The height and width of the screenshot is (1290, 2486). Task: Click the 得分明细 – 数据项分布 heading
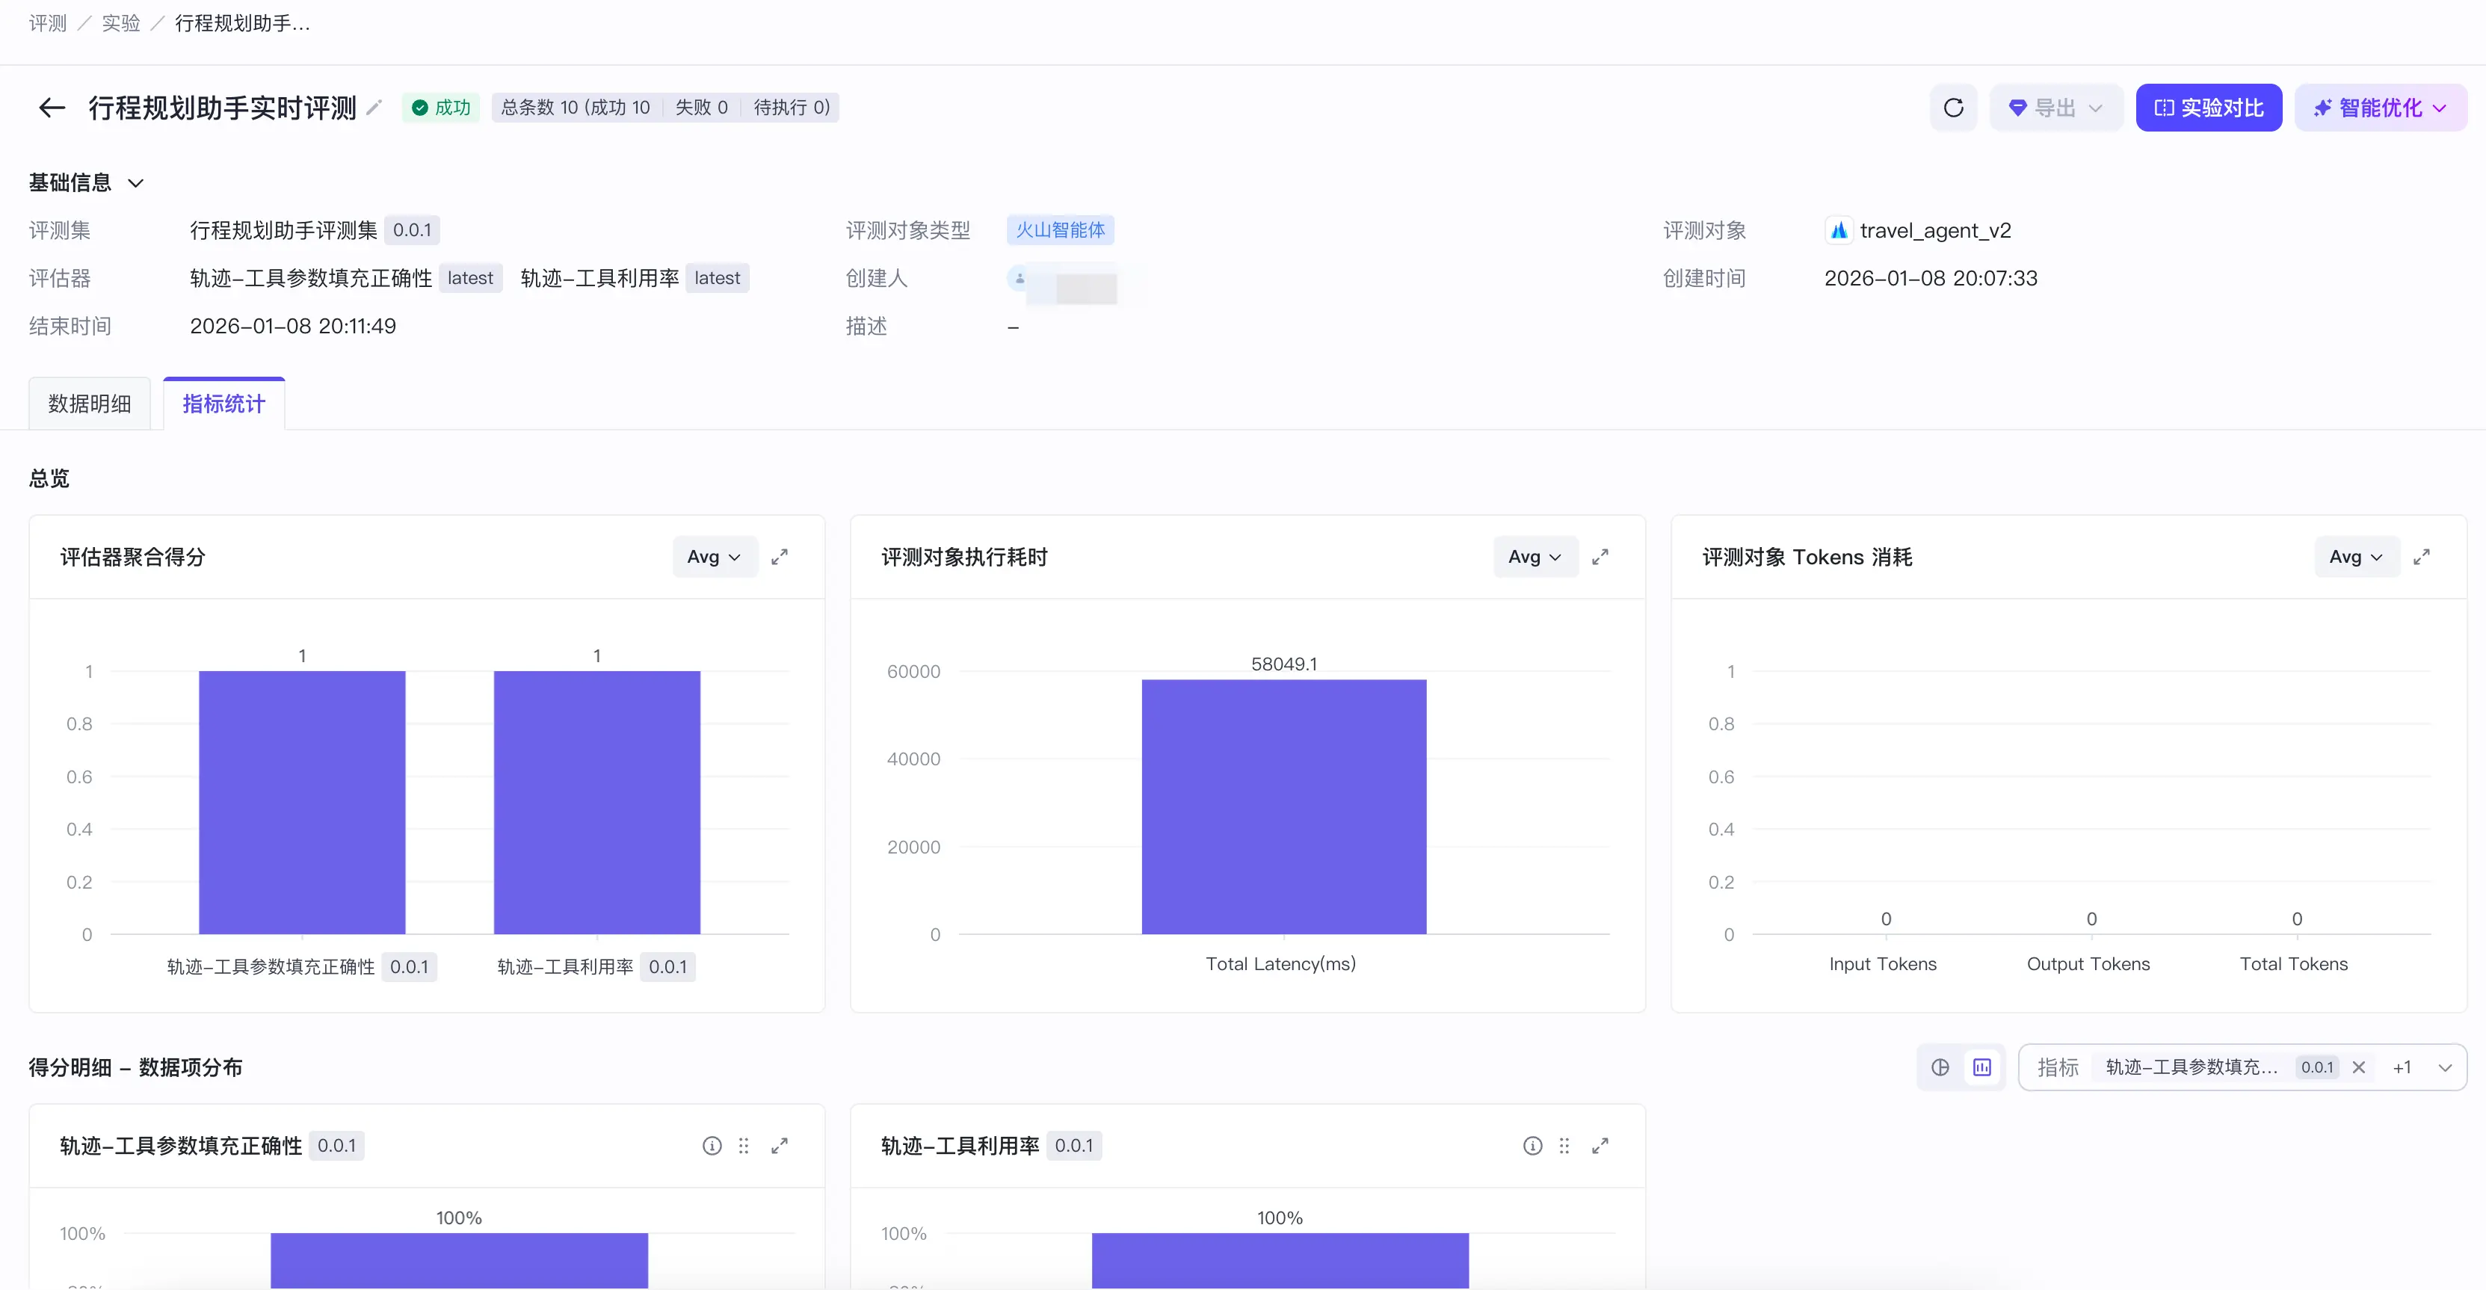pyautogui.click(x=135, y=1067)
